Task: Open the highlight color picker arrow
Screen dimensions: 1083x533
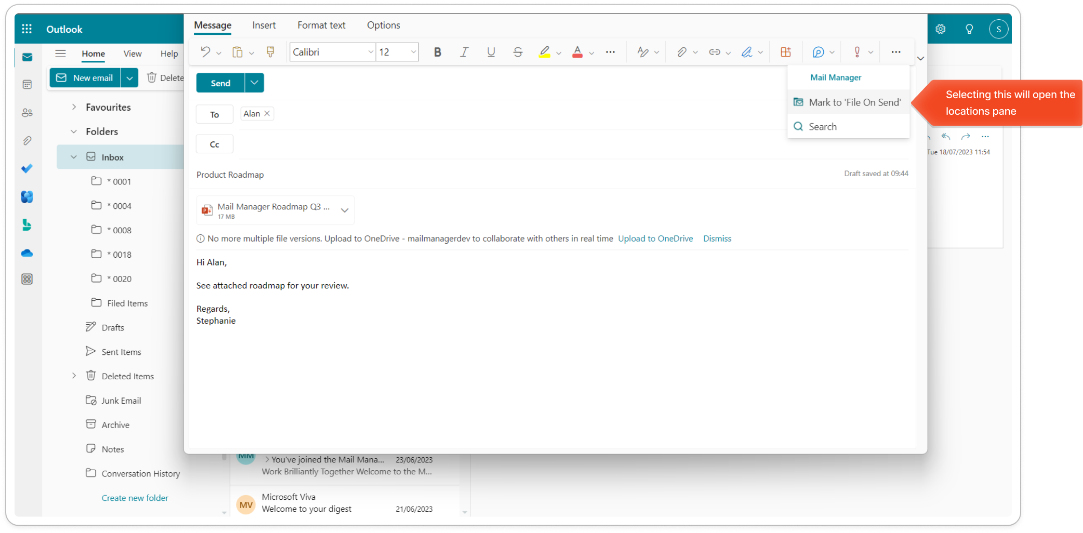Action: coord(559,53)
